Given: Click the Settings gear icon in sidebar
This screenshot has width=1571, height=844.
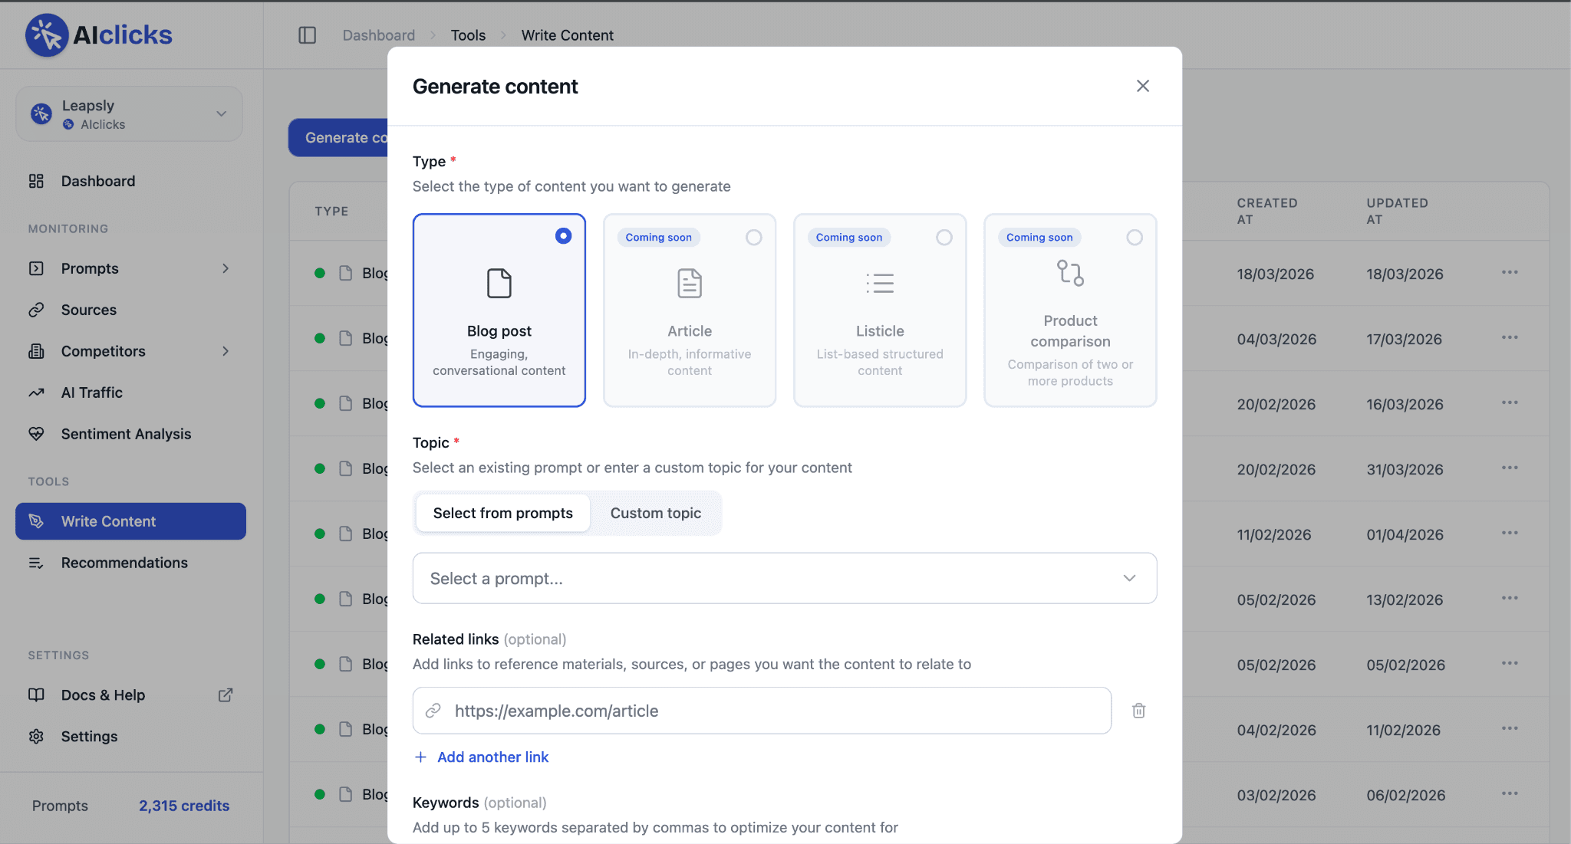Looking at the screenshot, I should pyautogui.click(x=36, y=737).
